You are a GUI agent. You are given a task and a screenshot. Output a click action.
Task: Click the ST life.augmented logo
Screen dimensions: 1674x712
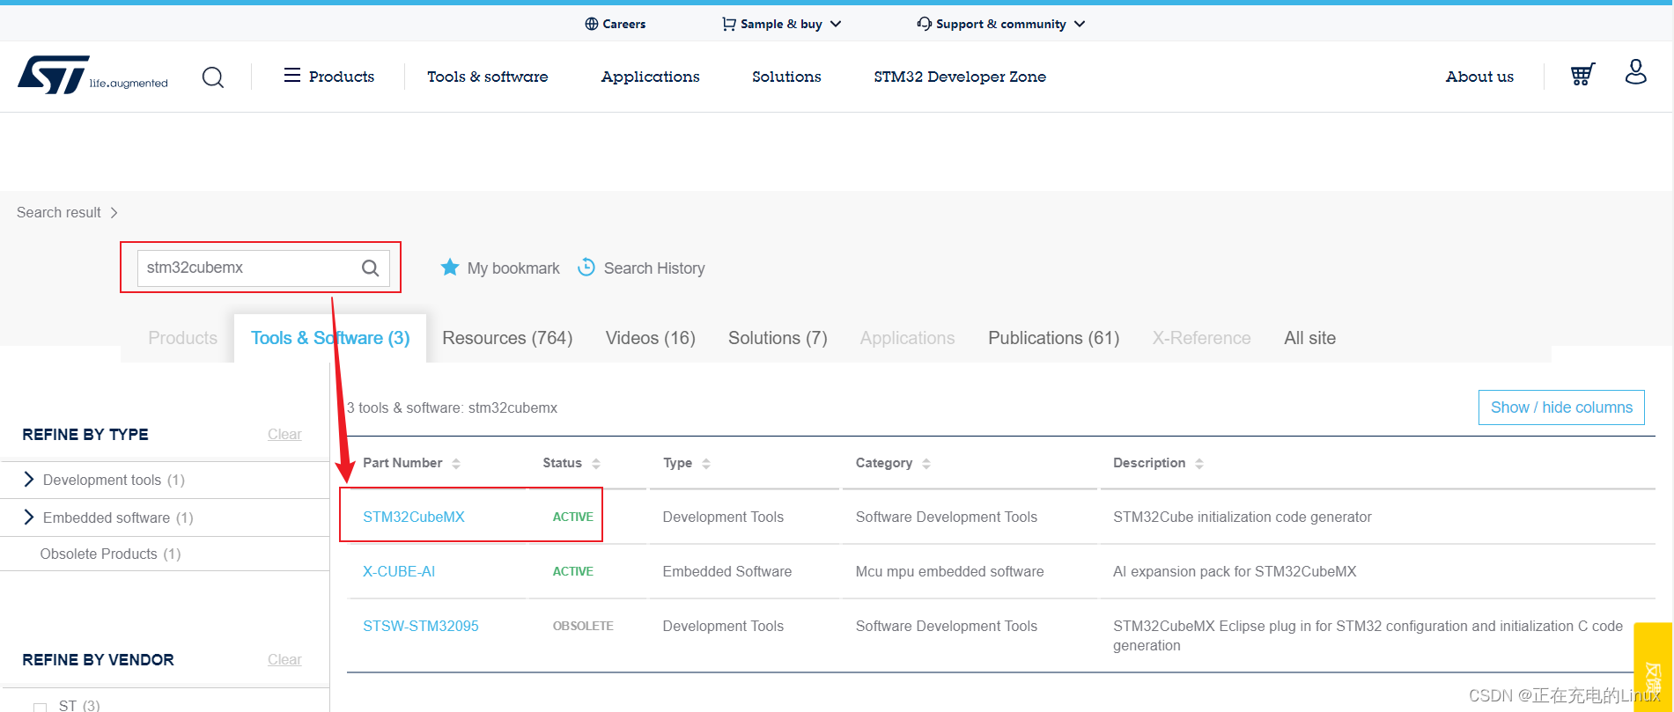pyautogui.click(x=92, y=76)
